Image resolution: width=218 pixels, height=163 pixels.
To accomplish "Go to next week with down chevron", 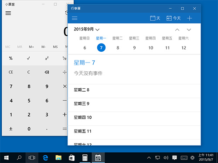I will tap(189, 30).
